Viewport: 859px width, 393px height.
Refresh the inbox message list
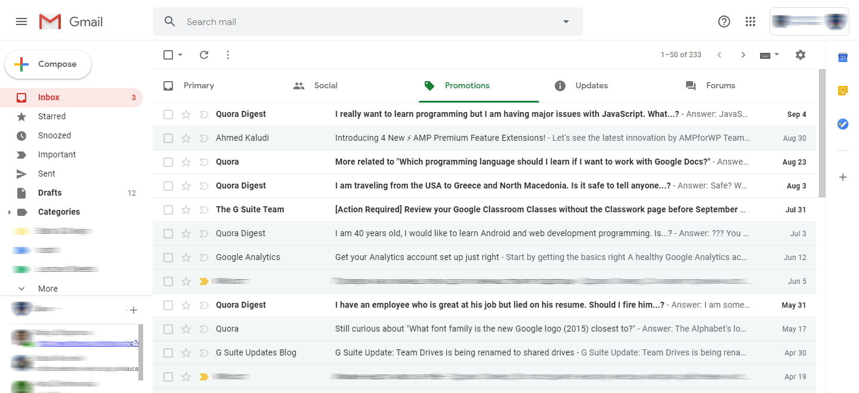coord(203,54)
